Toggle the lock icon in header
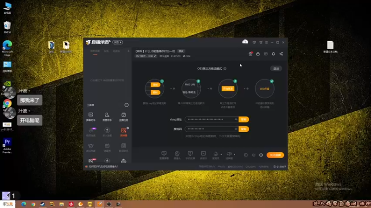371x208 pixels. tap(258, 54)
